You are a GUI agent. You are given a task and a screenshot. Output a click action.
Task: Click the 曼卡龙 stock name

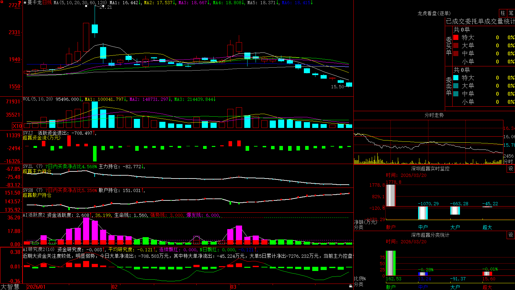tap(34, 3)
